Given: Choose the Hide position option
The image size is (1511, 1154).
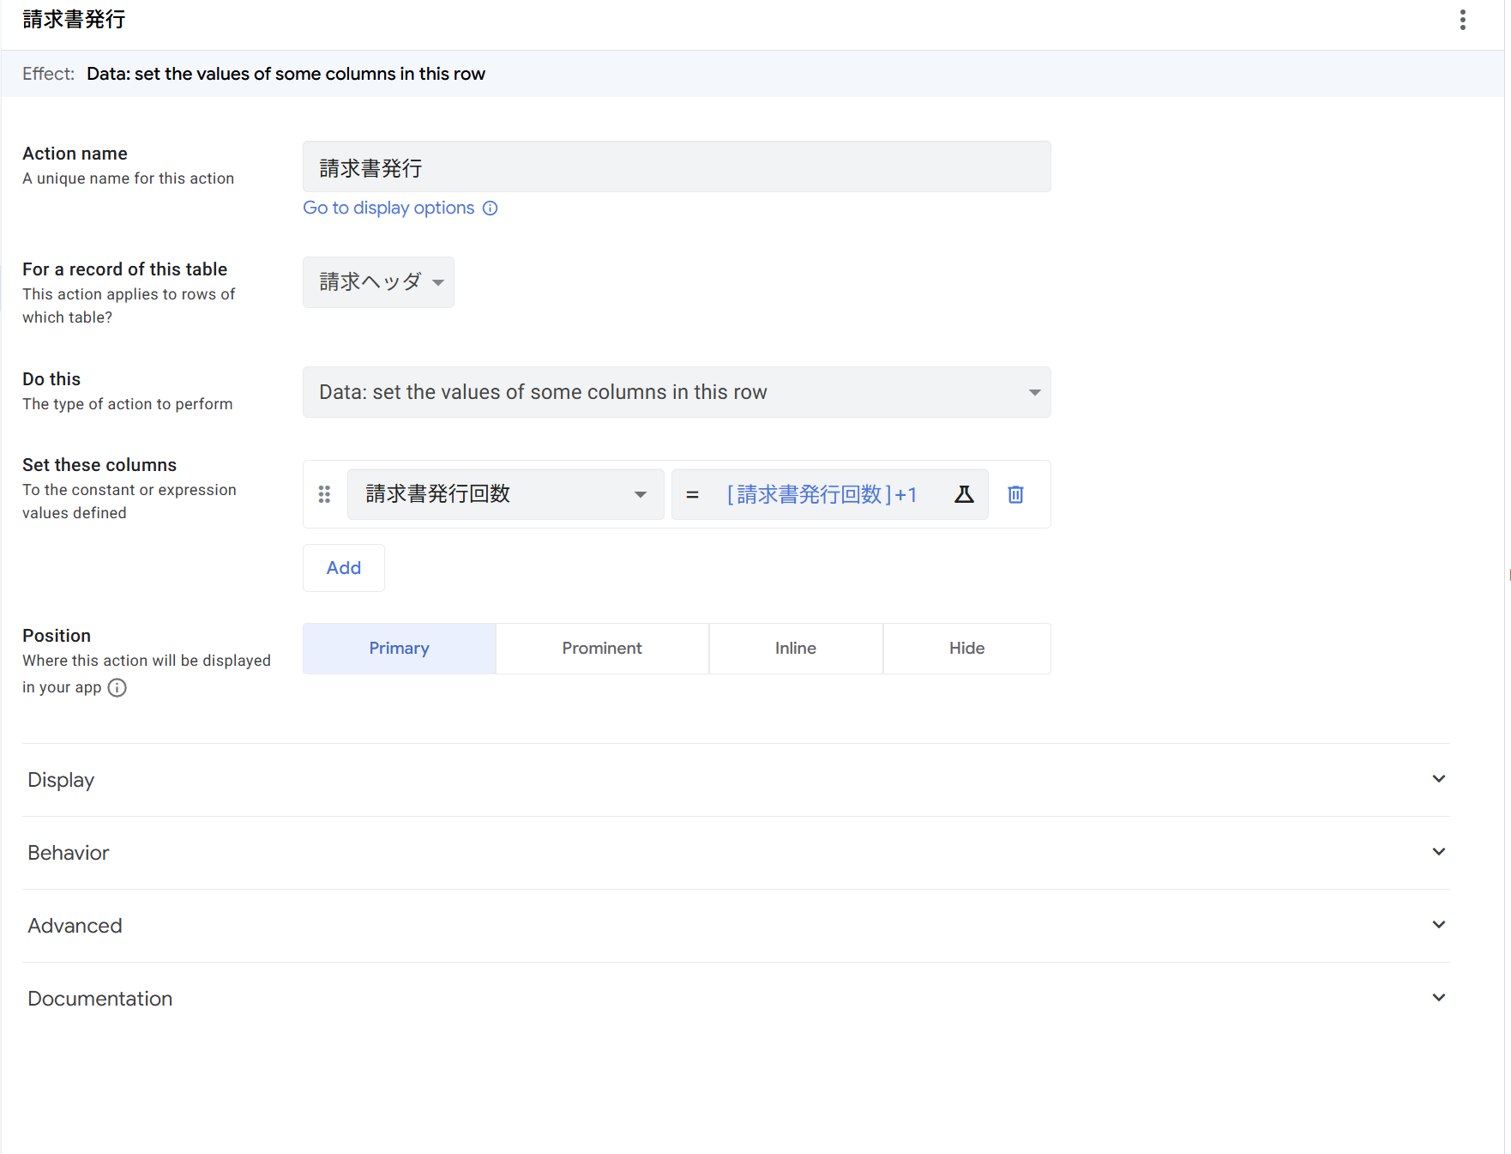Looking at the screenshot, I should (966, 649).
